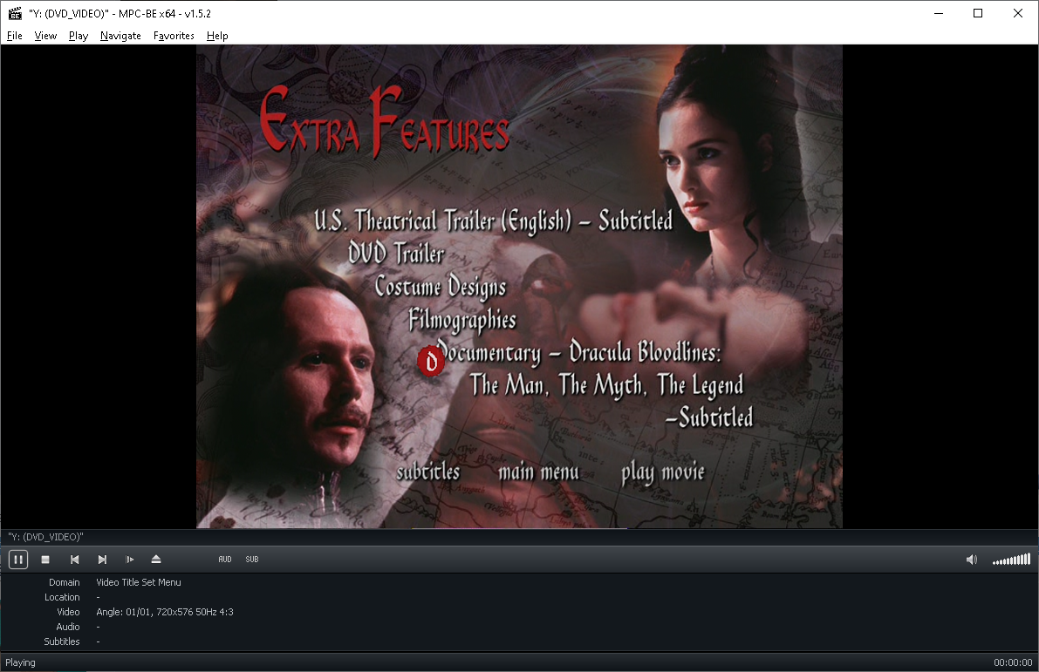Click the eject disc icon

[x=156, y=560]
